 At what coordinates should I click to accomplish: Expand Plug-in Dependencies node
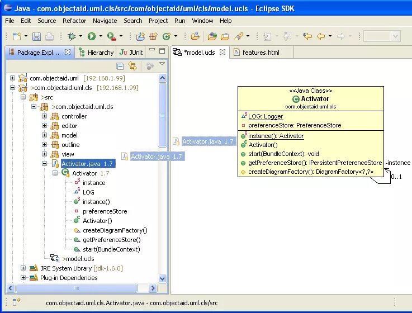[x=23, y=278]
